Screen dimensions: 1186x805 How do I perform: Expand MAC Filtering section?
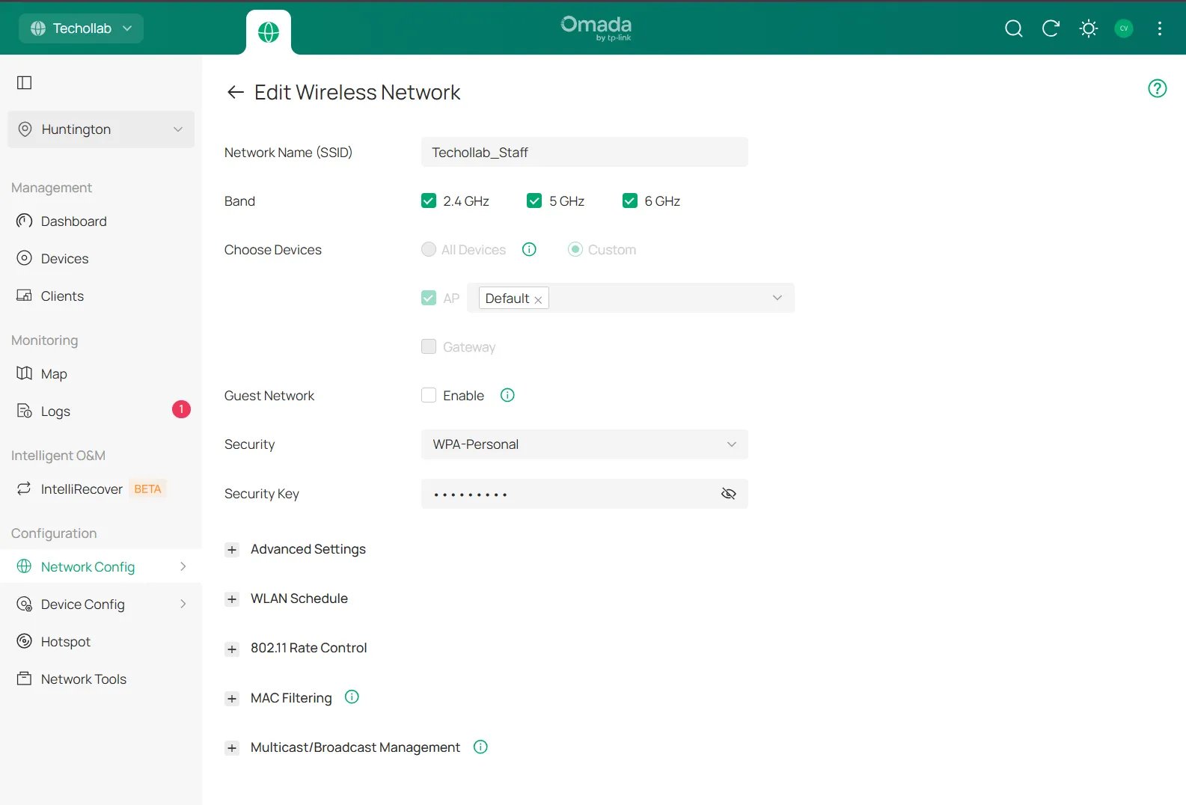[x=232, y=699]
